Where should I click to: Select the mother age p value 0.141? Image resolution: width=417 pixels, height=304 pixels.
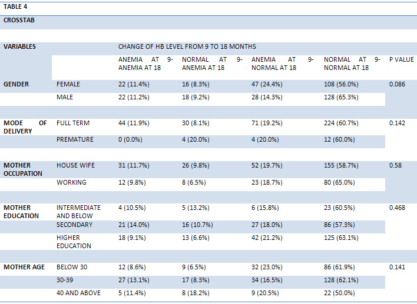point(397,267)
